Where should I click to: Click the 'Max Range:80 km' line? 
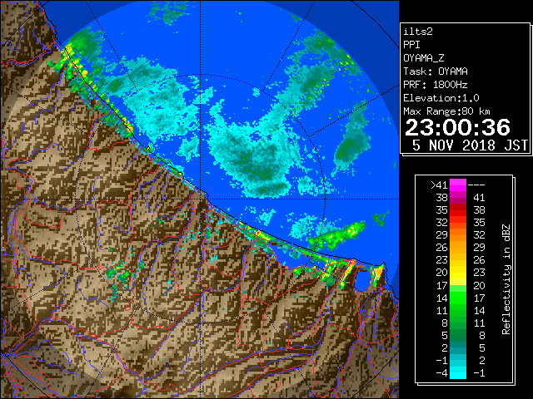446,111
